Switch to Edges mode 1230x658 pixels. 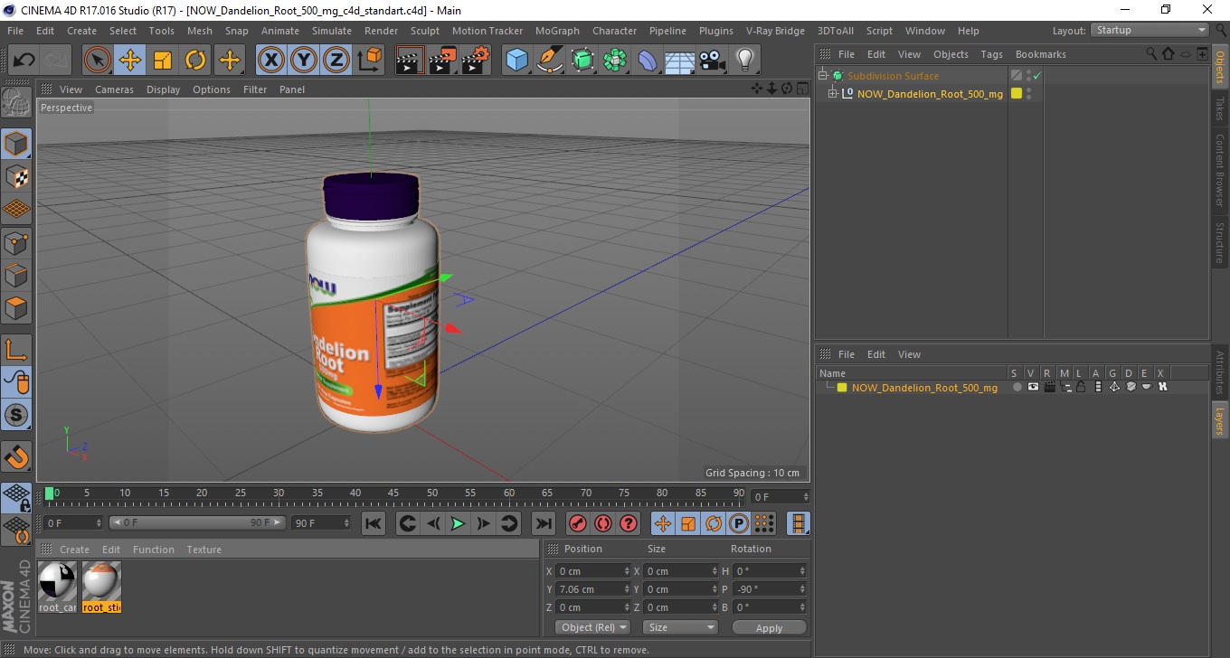click(16, 275)
